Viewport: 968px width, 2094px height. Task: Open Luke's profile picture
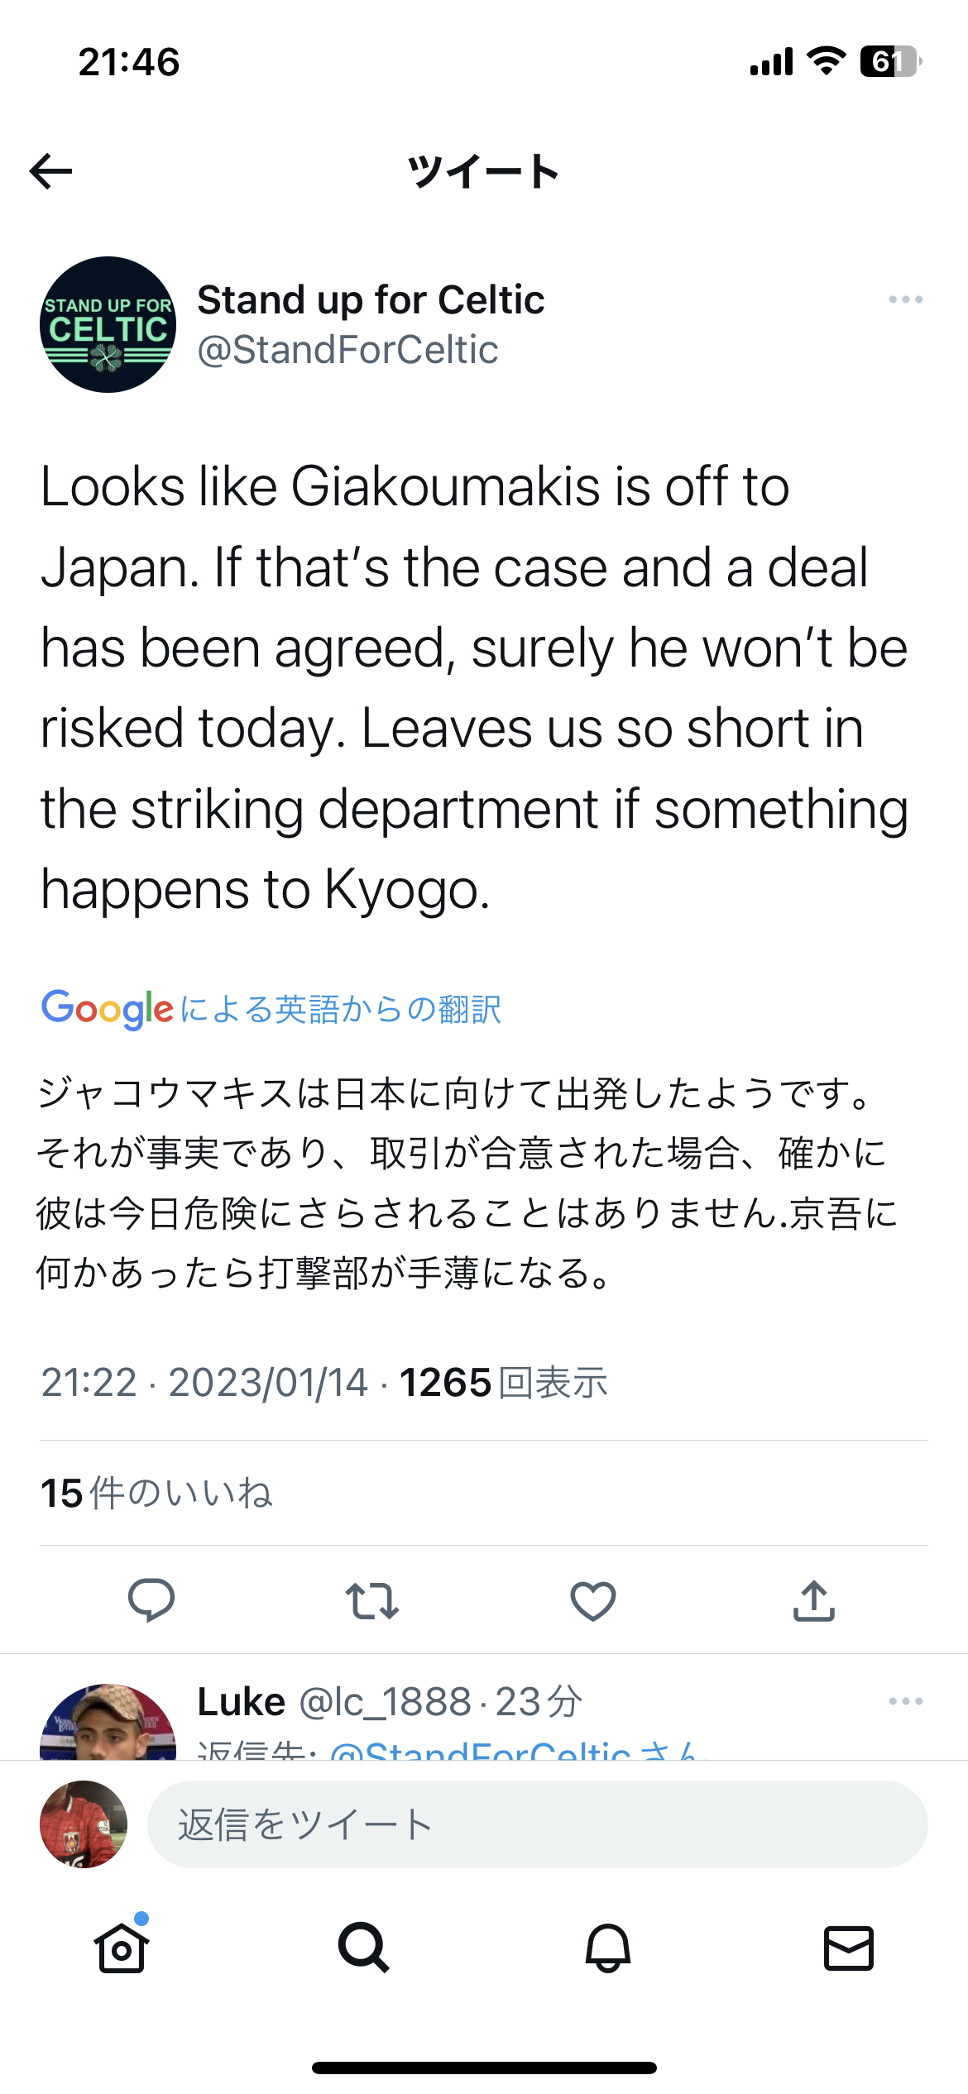(108, 1724)
